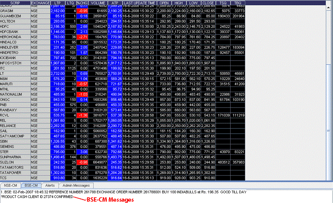Click the SCRIP column header
The width and height of the screenshot is (333, 203).
15,3
